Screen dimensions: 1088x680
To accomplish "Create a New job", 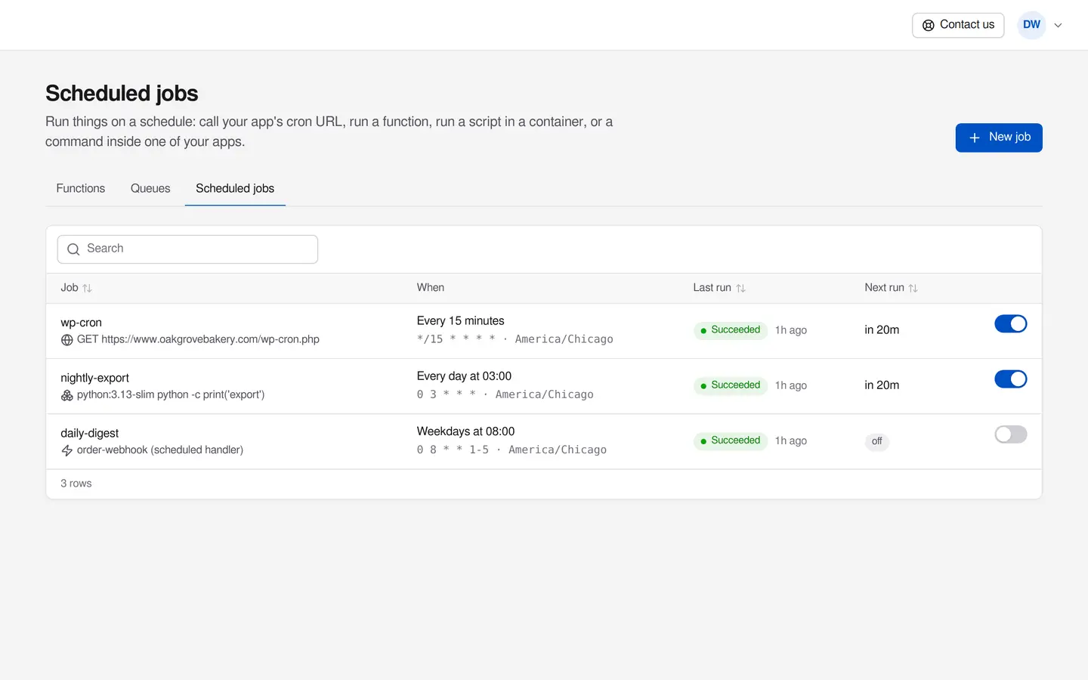I will (x=999, y=138).
